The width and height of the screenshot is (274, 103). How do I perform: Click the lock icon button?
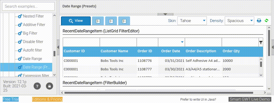pyautogui.click(x=50, y=86)
